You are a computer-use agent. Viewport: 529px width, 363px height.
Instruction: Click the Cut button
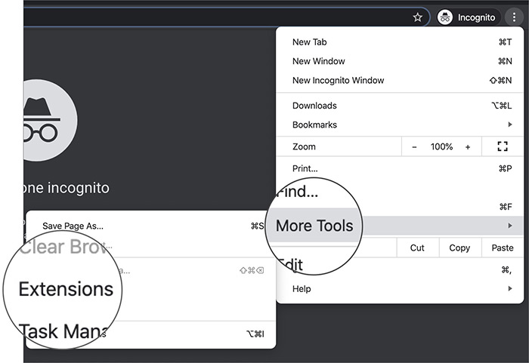tap(417, 248)
